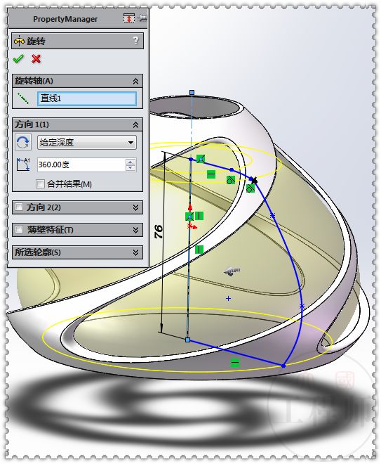The width and height of the screenshot is (381, 464).
Task: Collapse the 旋转轴(A) section
Action: [135, 81]
